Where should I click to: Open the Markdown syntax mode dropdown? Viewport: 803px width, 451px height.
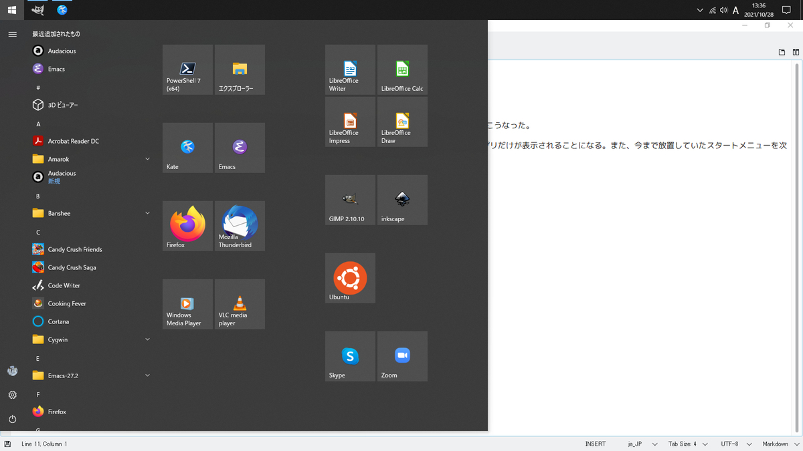(780, 444)
